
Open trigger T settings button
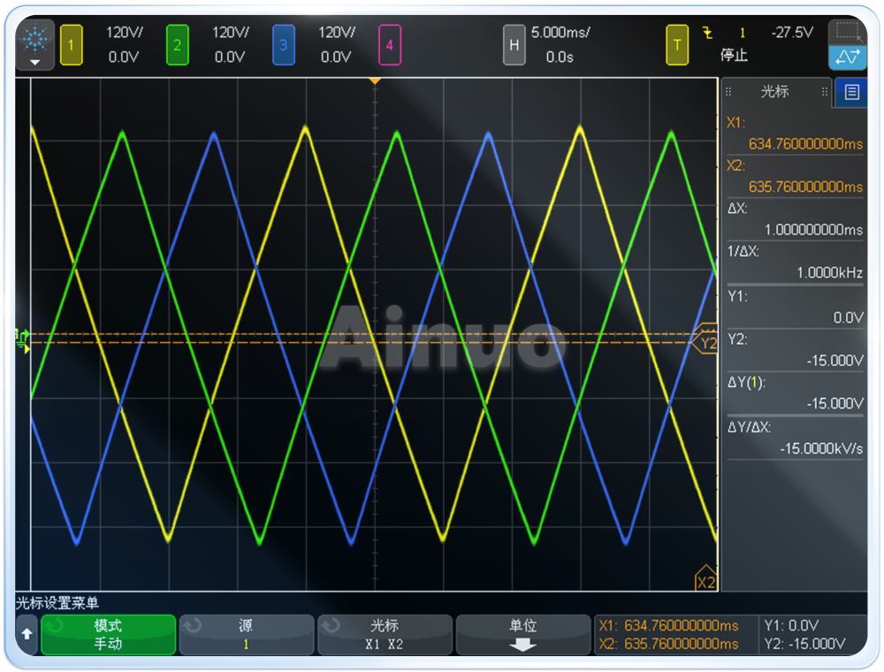[676, 45]
